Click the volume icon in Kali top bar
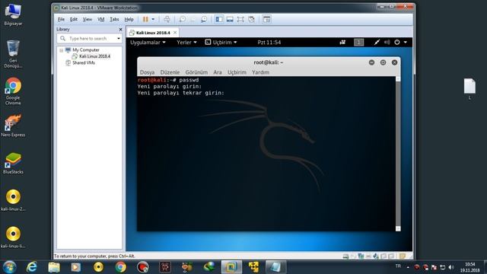The image size is (487, 274). pos(387,43)
